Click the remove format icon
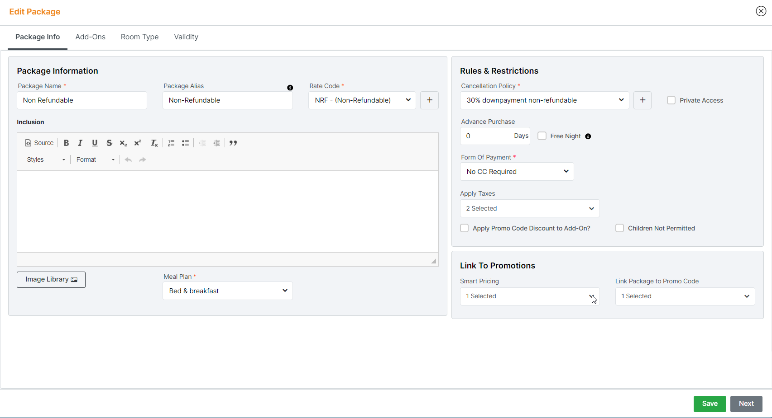772x418 pixels. tap(154, 143)
